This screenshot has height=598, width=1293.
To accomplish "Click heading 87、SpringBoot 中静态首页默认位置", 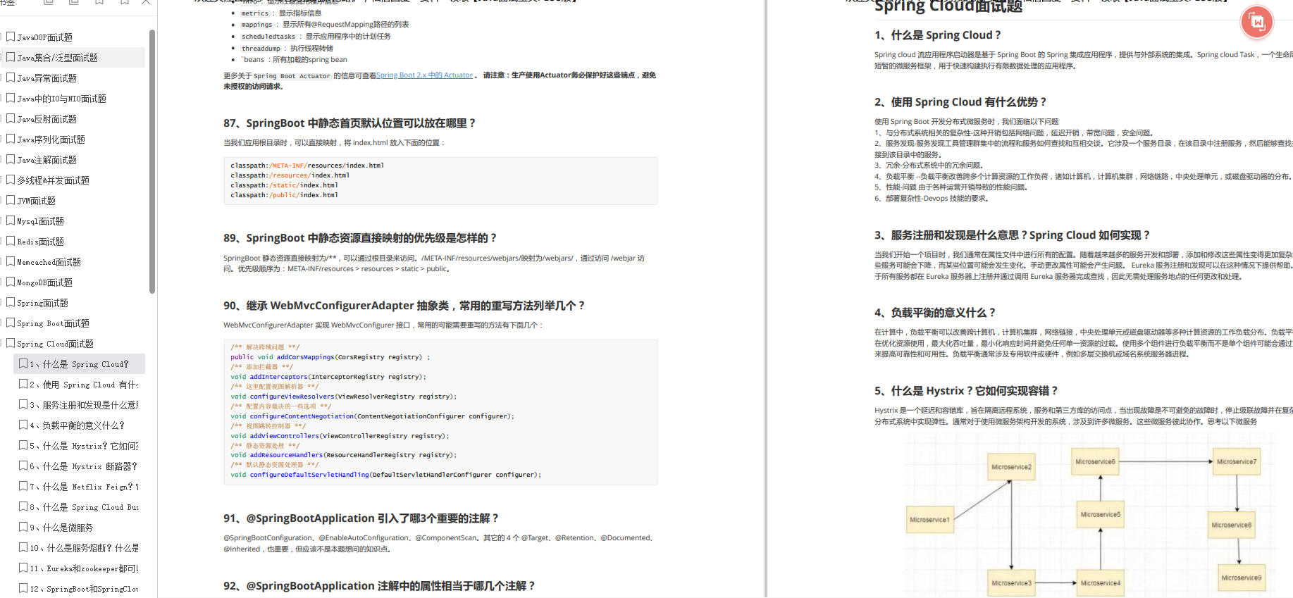I will 349,123.
